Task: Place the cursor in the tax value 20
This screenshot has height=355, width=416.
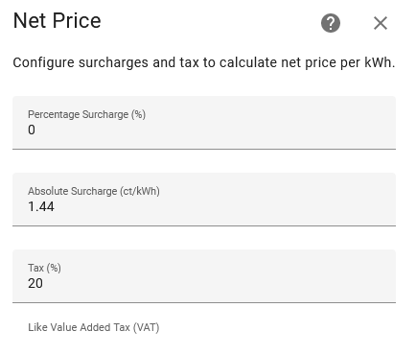Action: (x=35, y=283)
